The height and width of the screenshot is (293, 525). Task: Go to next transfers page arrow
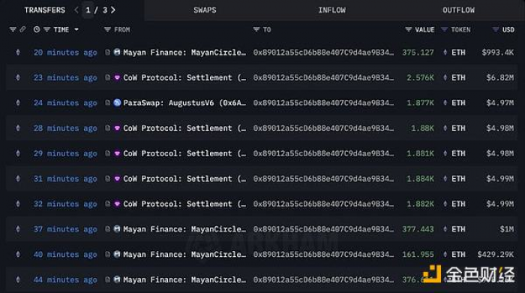tap(113, 10)
